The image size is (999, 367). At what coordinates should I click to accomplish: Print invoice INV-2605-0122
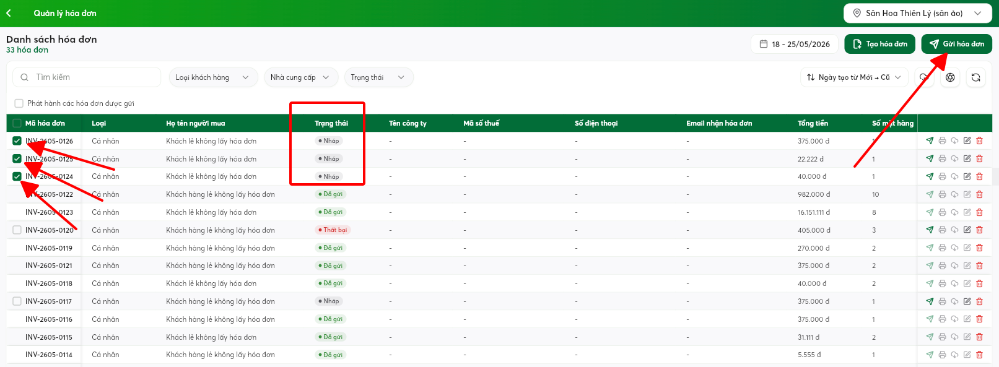pyautogui.click(x=942, y=194)
